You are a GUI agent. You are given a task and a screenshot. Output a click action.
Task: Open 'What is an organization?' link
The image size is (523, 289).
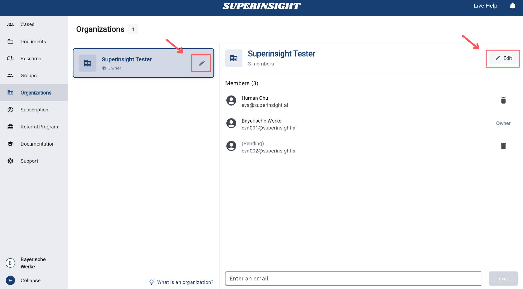point(185,282)
